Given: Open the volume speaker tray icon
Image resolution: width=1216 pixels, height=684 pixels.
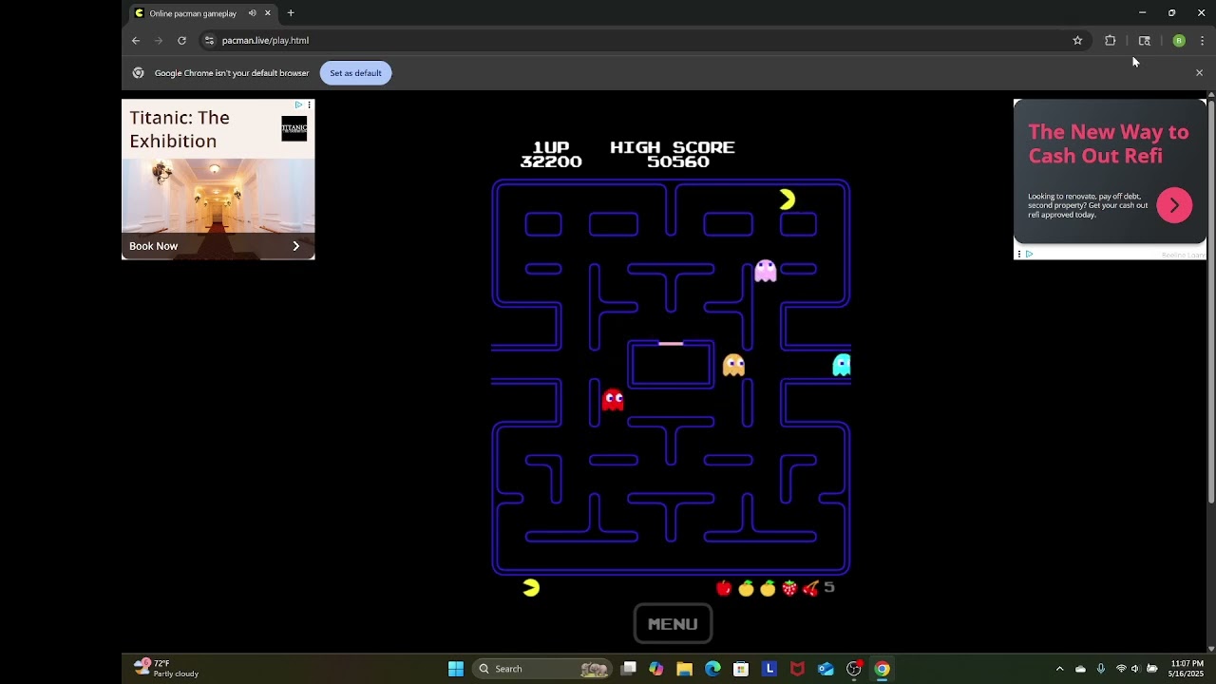Looking at the screenshot, I should (x=1135, y=669).
